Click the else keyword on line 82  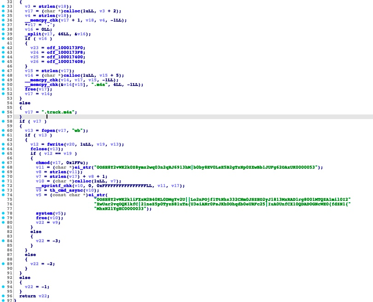point(35,232)
